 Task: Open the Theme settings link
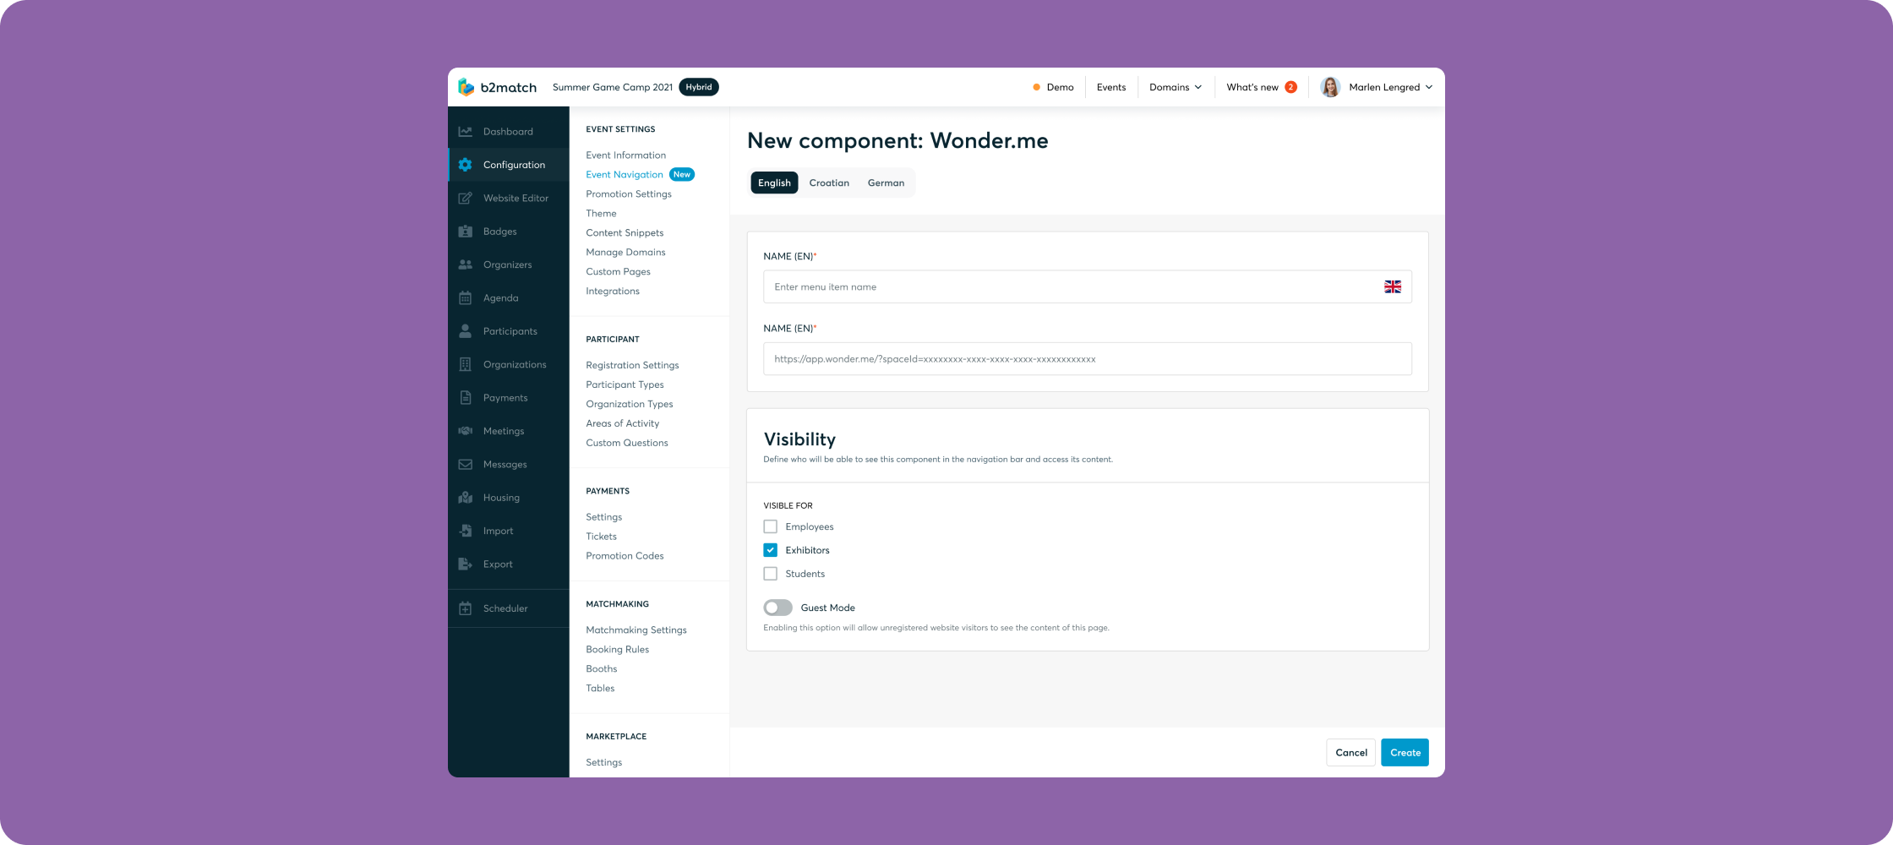601,214
